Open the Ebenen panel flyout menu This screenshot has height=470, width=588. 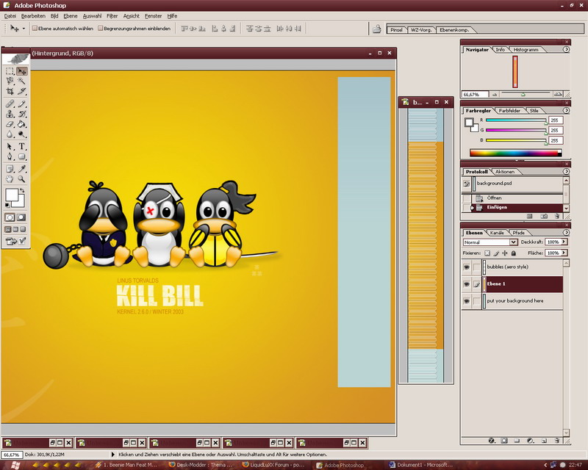tap(566, 233)
